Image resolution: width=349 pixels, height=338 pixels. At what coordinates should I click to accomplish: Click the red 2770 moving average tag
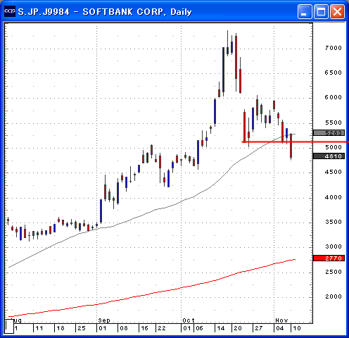coord(329,258)
